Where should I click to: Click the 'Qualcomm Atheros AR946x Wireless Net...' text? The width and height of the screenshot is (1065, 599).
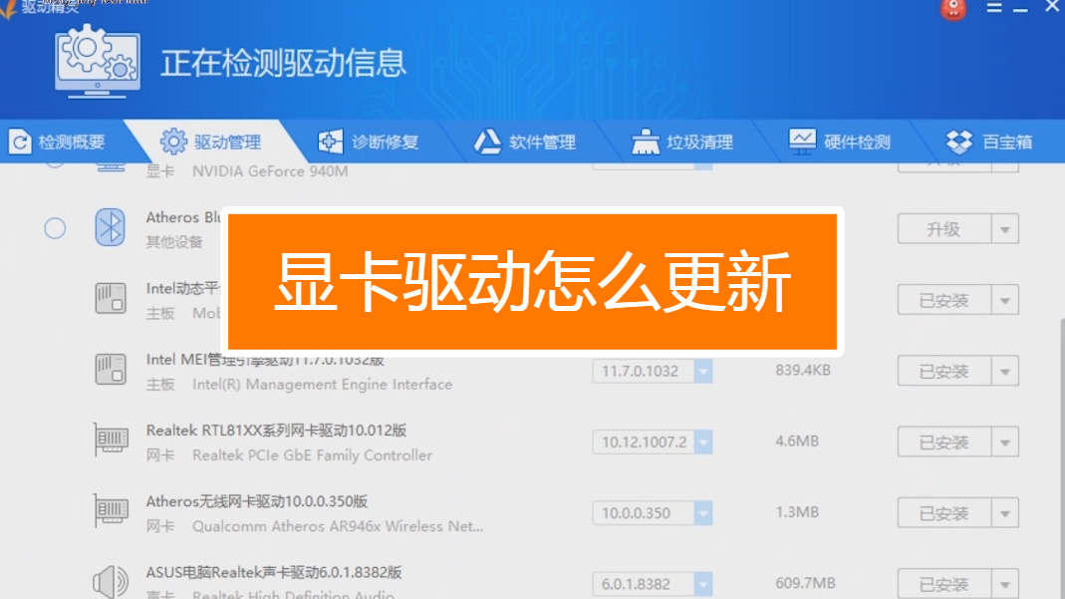(338, 526)
